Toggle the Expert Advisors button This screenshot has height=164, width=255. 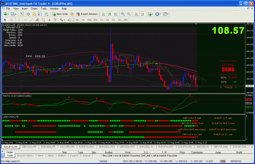(87, 14)
